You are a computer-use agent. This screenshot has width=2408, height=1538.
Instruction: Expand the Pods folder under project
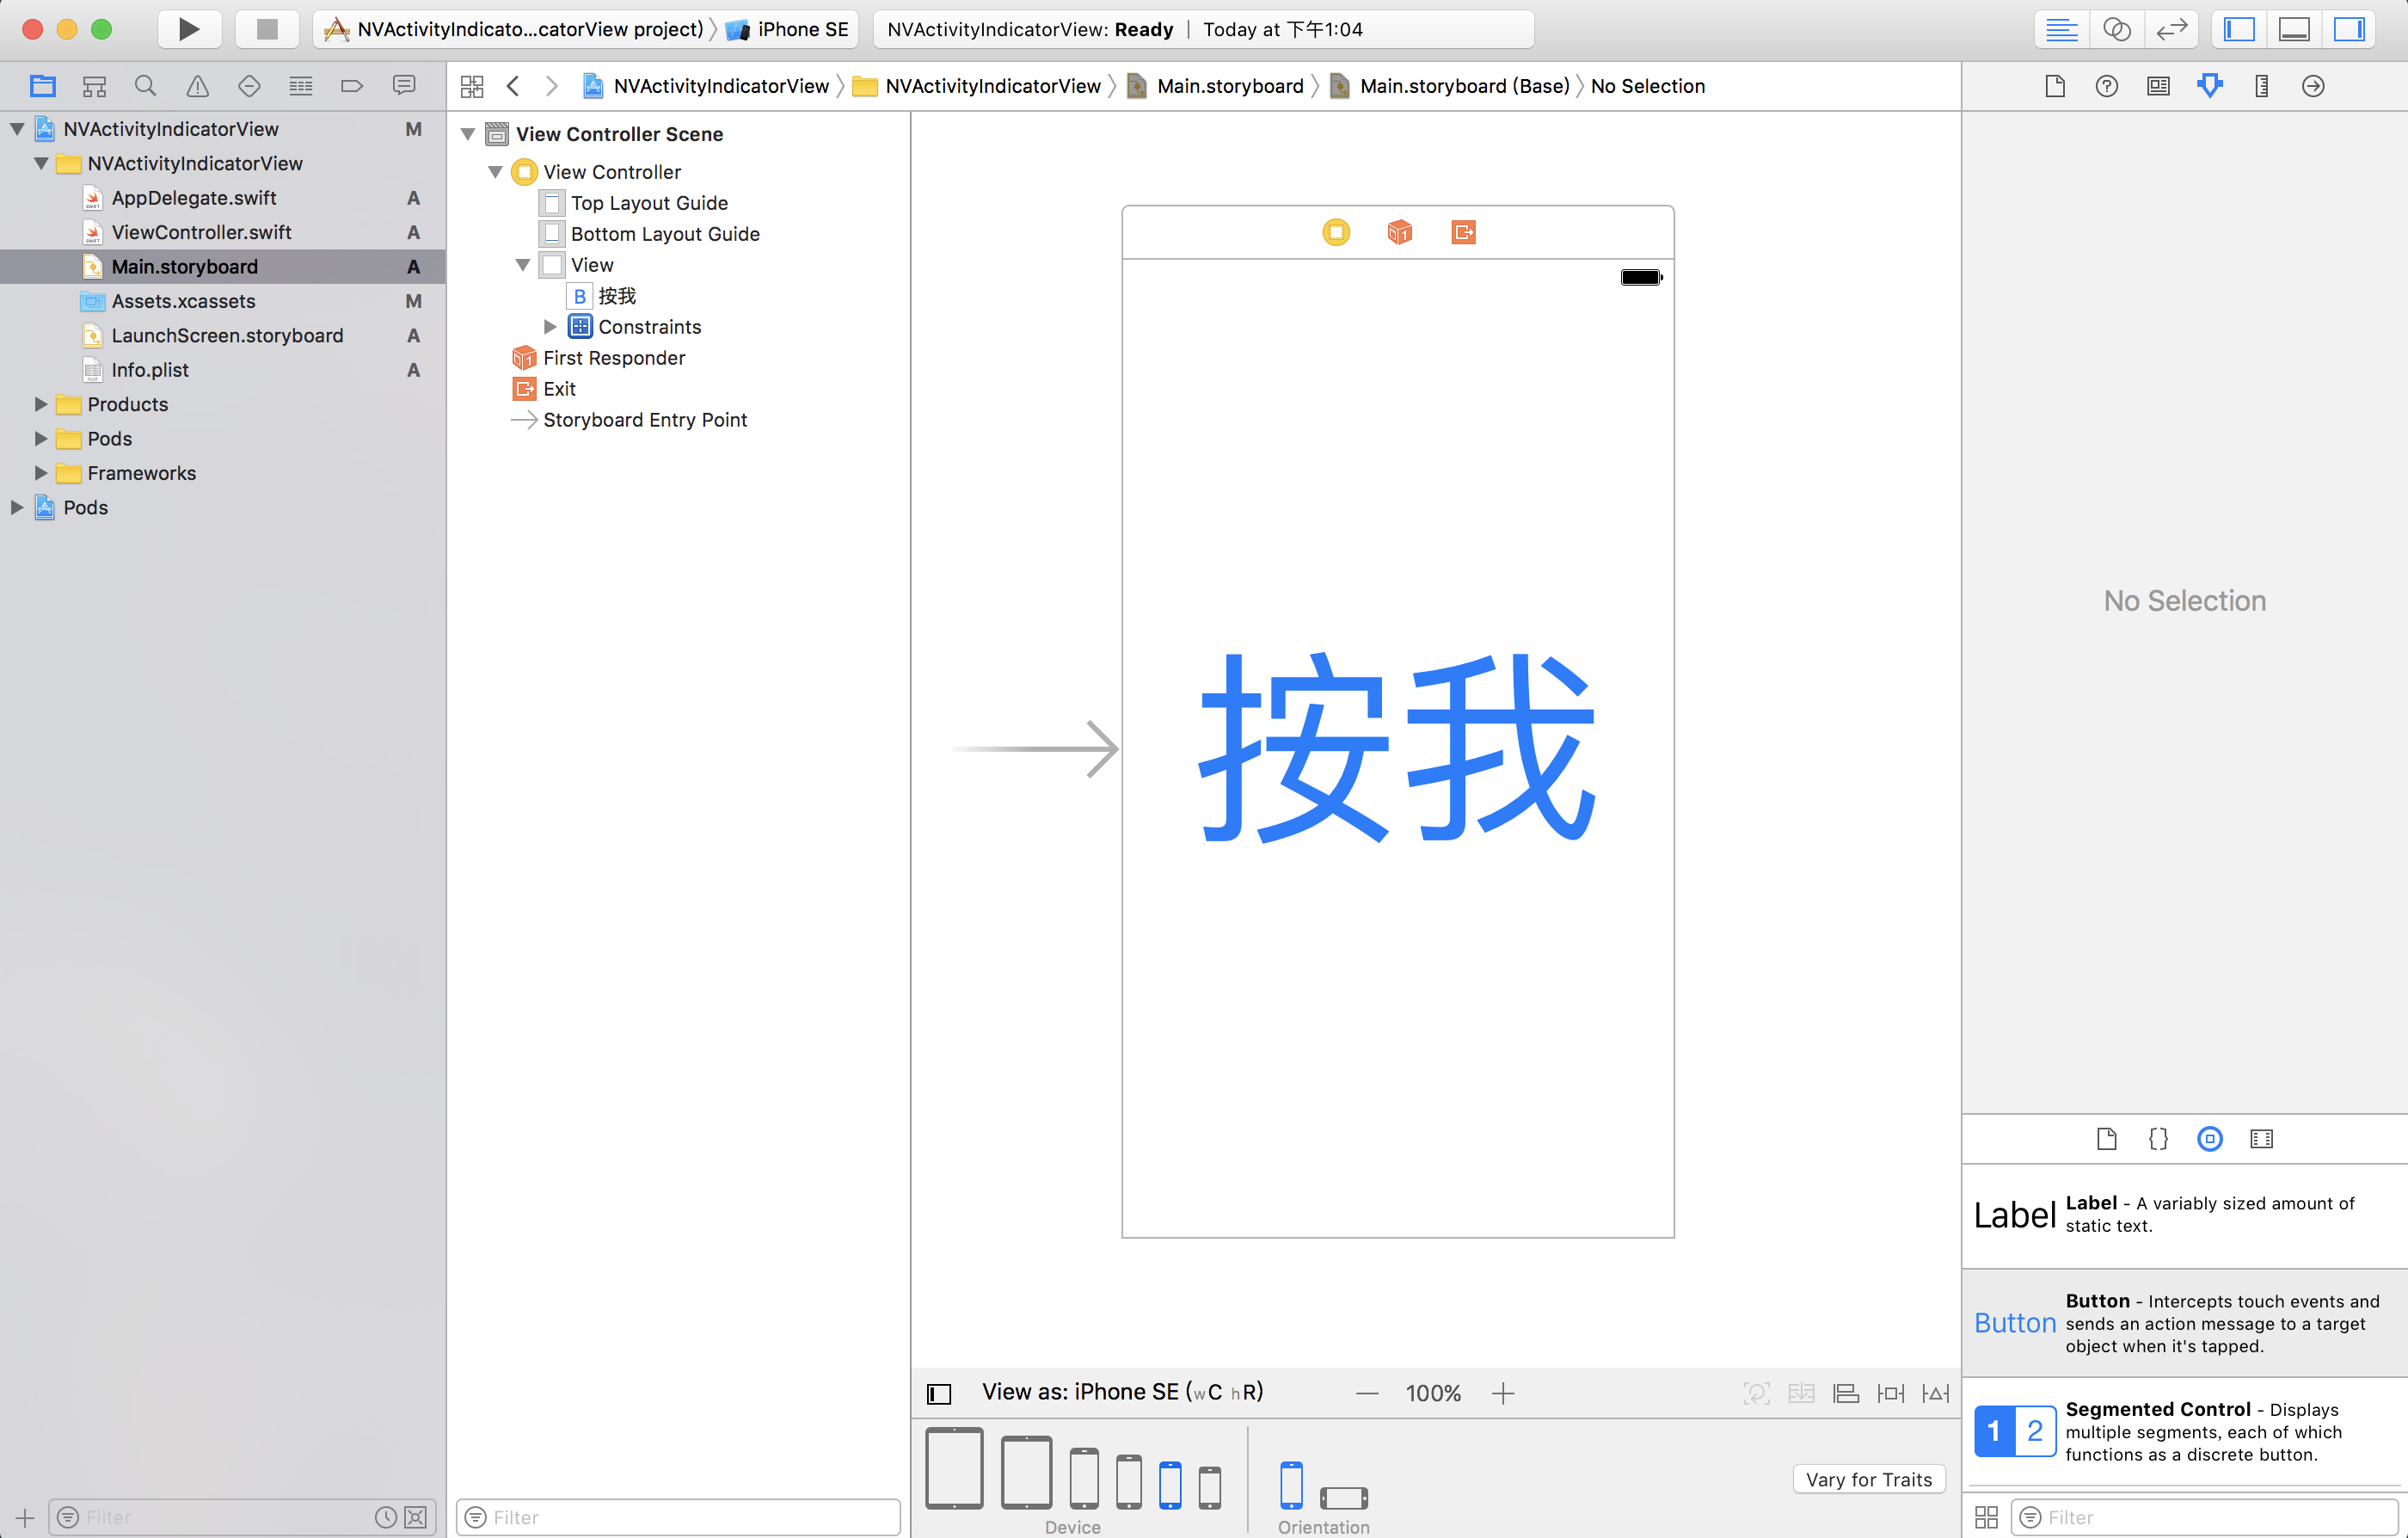(x=41, y=439)
